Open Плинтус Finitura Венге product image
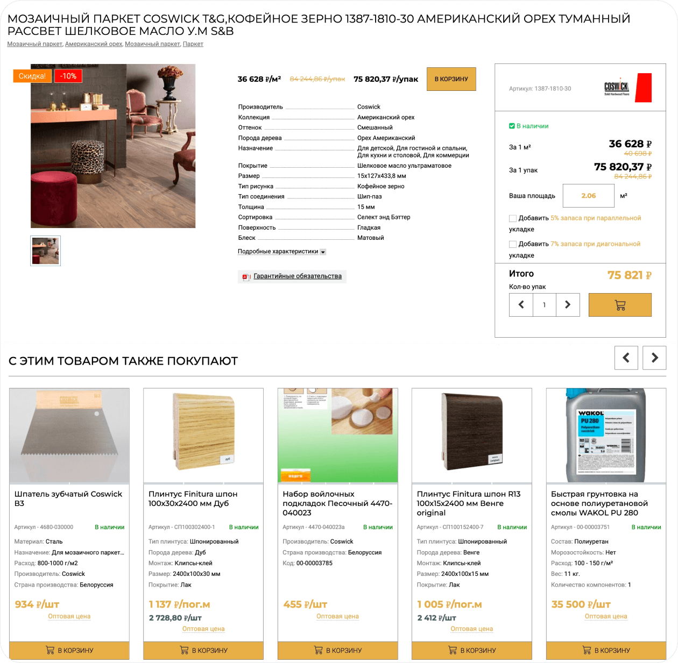The image size is (678, 663). [x=472, y=436]
